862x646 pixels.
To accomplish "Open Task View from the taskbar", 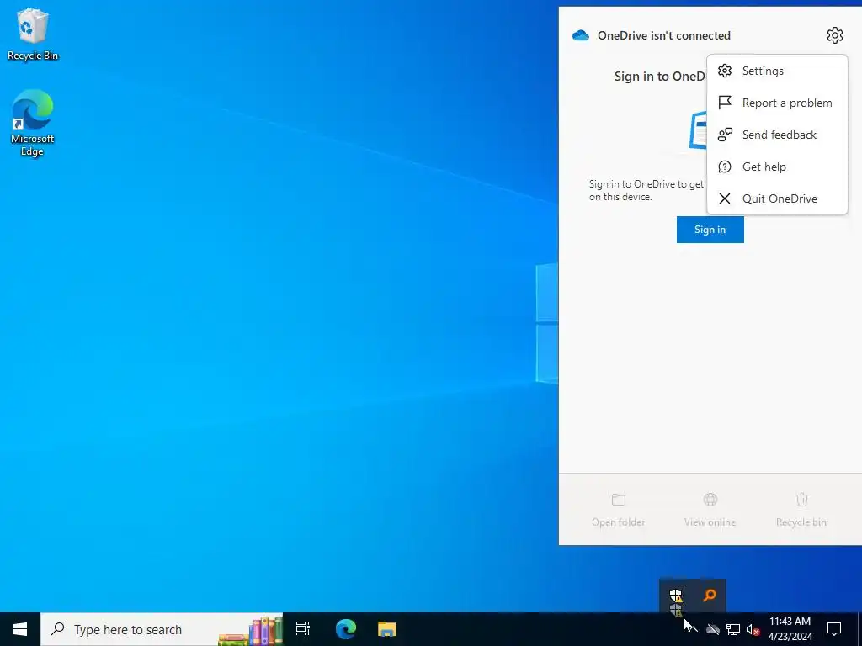I will click(303, 629).
